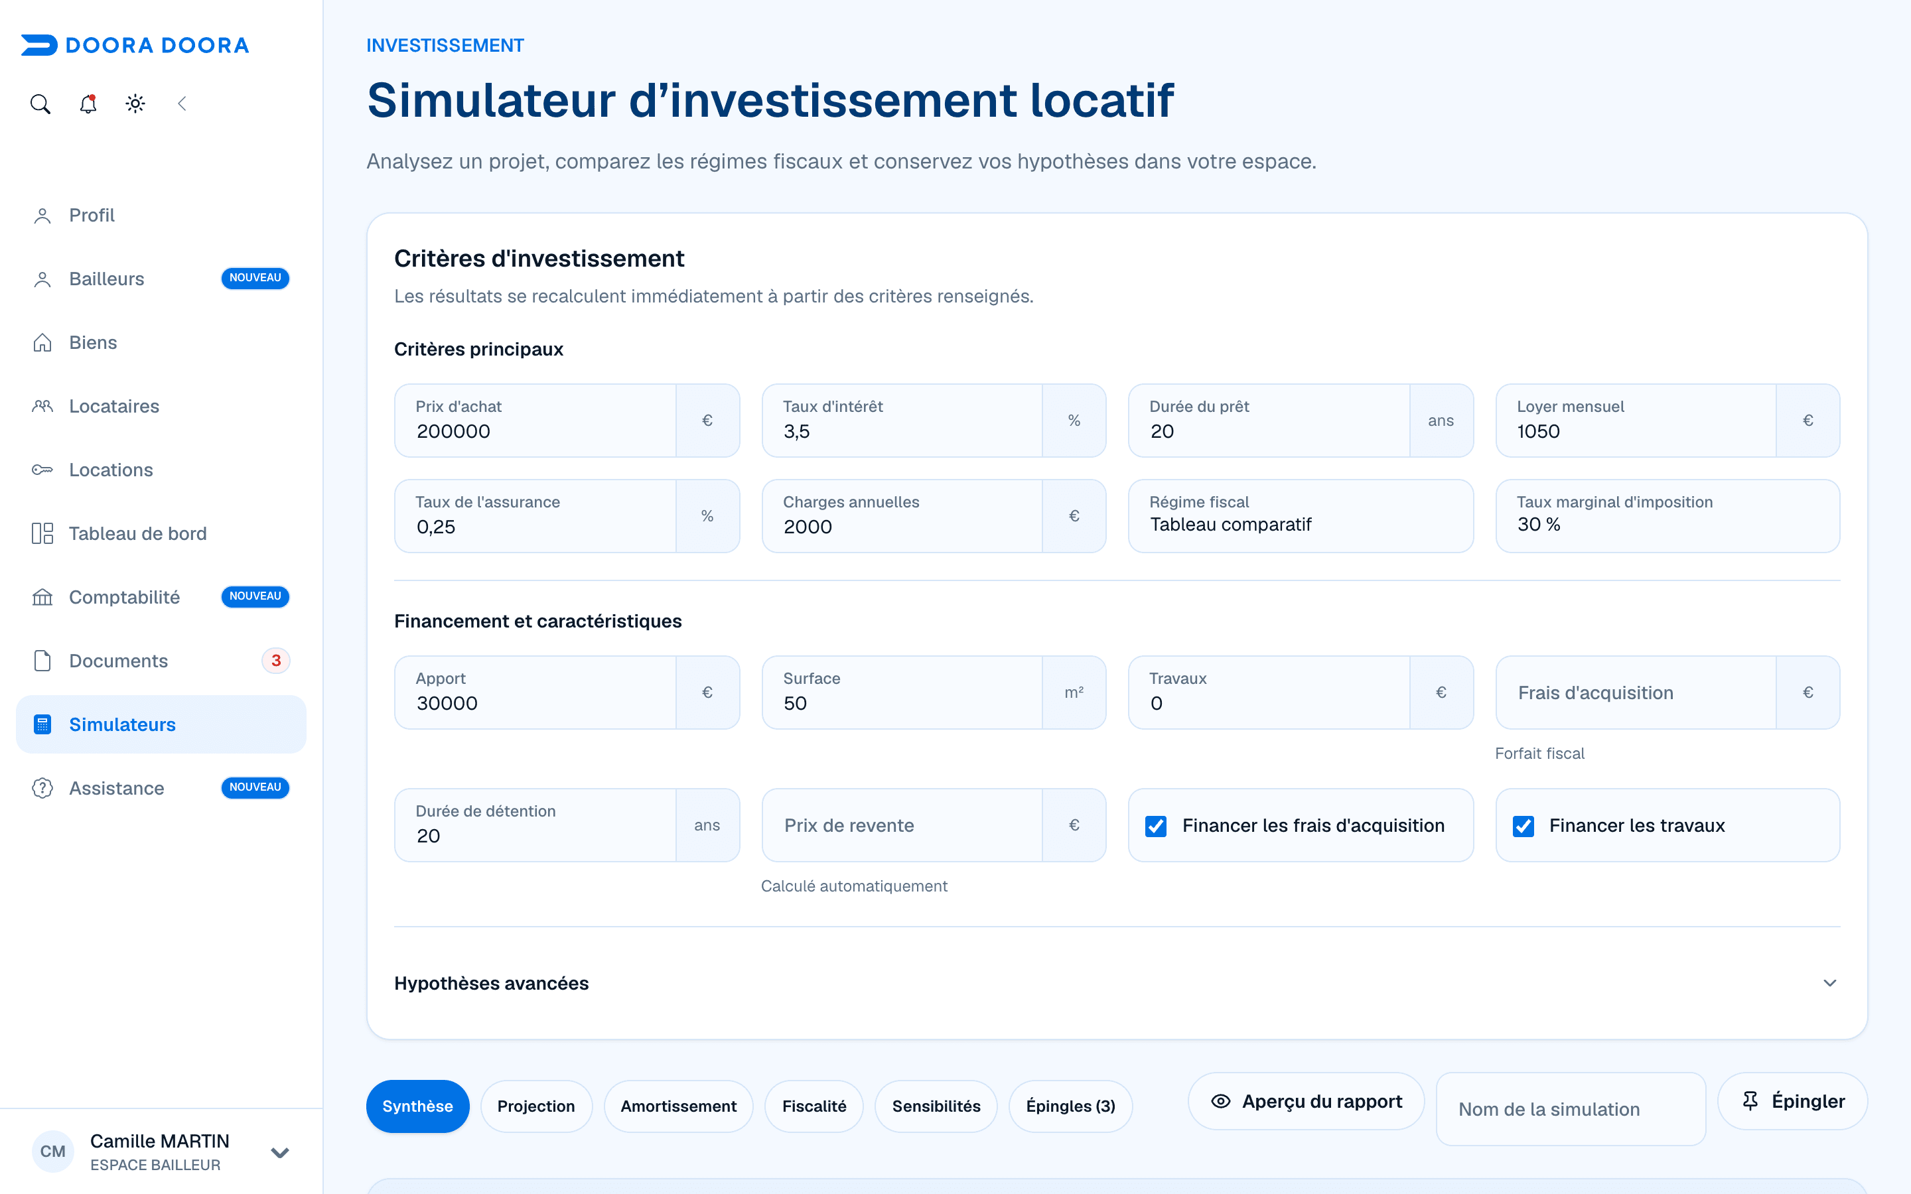Open Tableau de bord menu entry
This screenshot has width=1911, height=1194.
pos(161,534)
